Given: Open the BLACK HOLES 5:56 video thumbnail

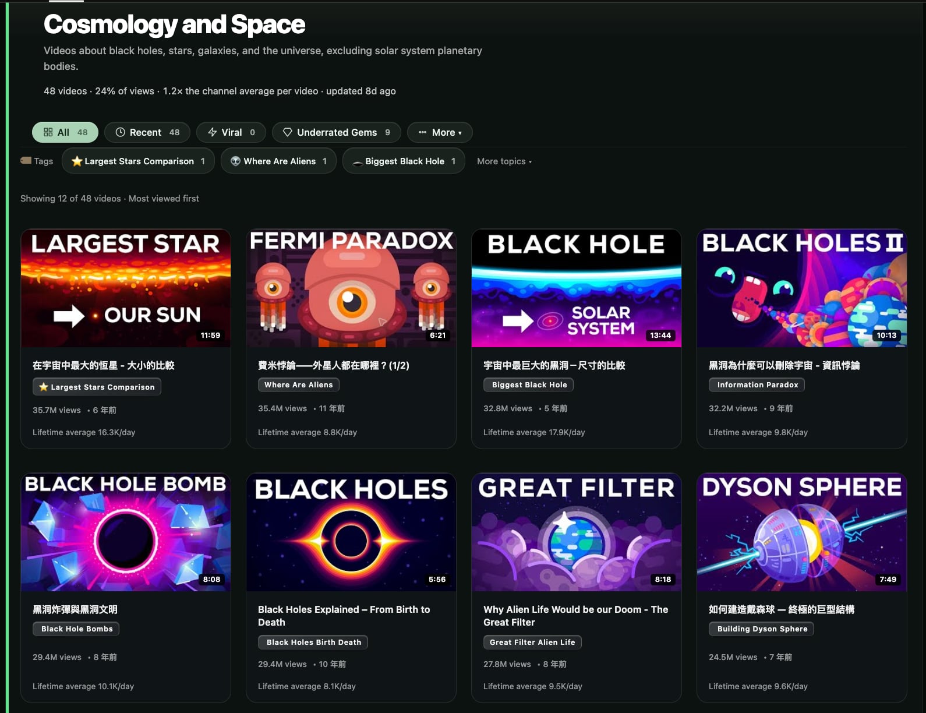Looking at the screenshot, I should pos(351,532).
